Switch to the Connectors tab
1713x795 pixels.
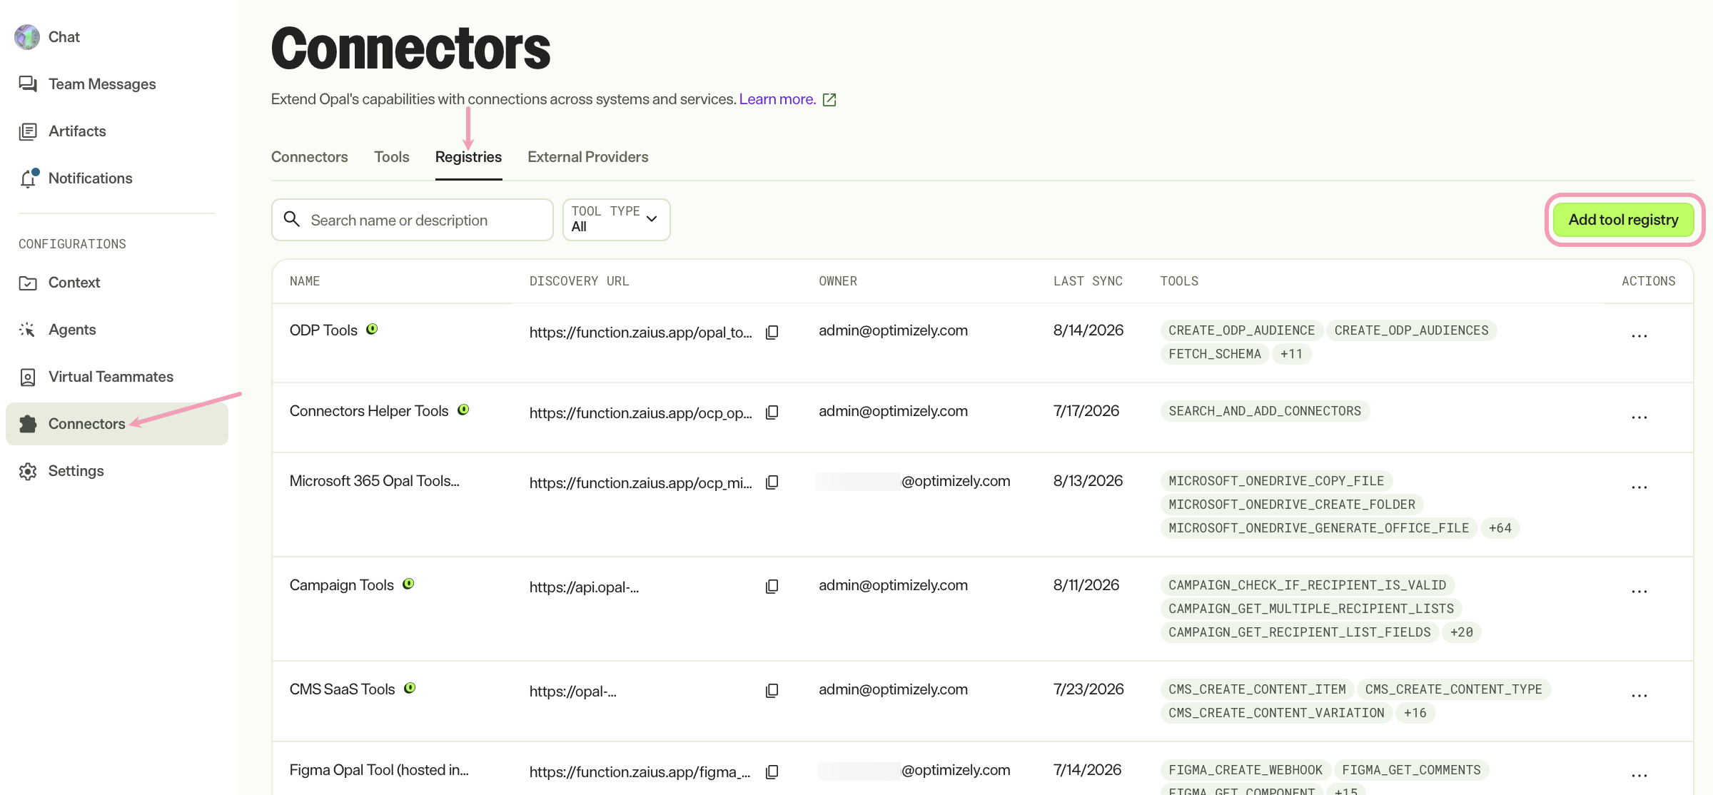(x=310, y=157)
